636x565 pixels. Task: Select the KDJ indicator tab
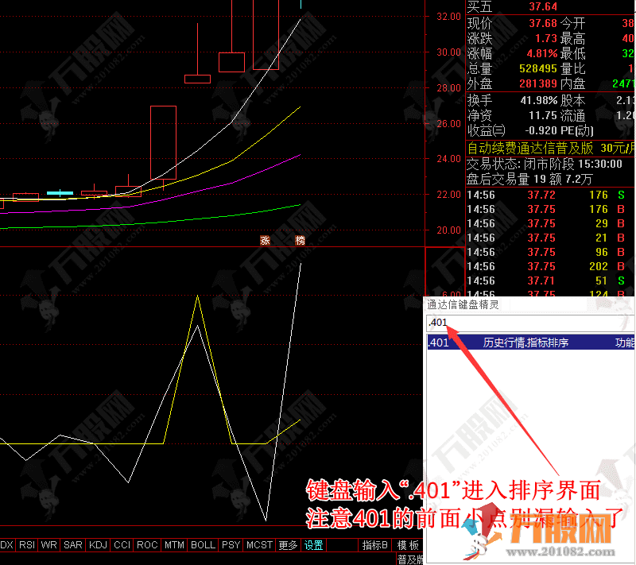(98, 545)
